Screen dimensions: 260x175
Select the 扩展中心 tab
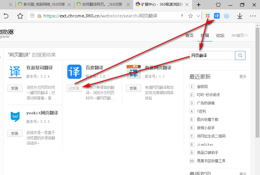[159, 5]
